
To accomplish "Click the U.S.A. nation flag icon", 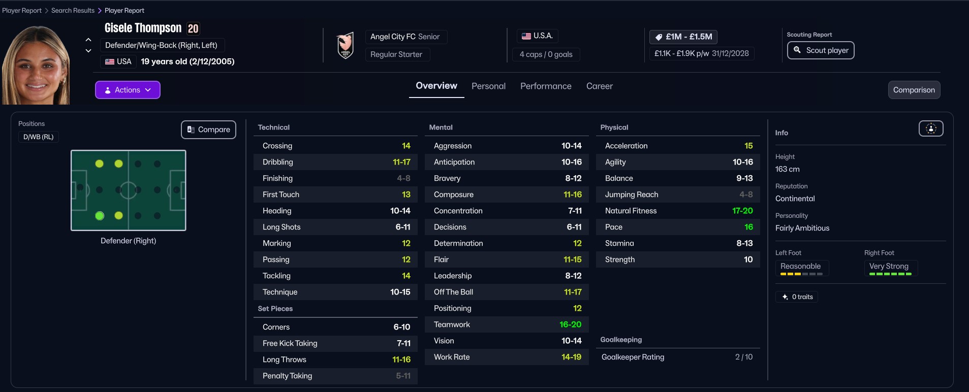I will tap(526, 36).
